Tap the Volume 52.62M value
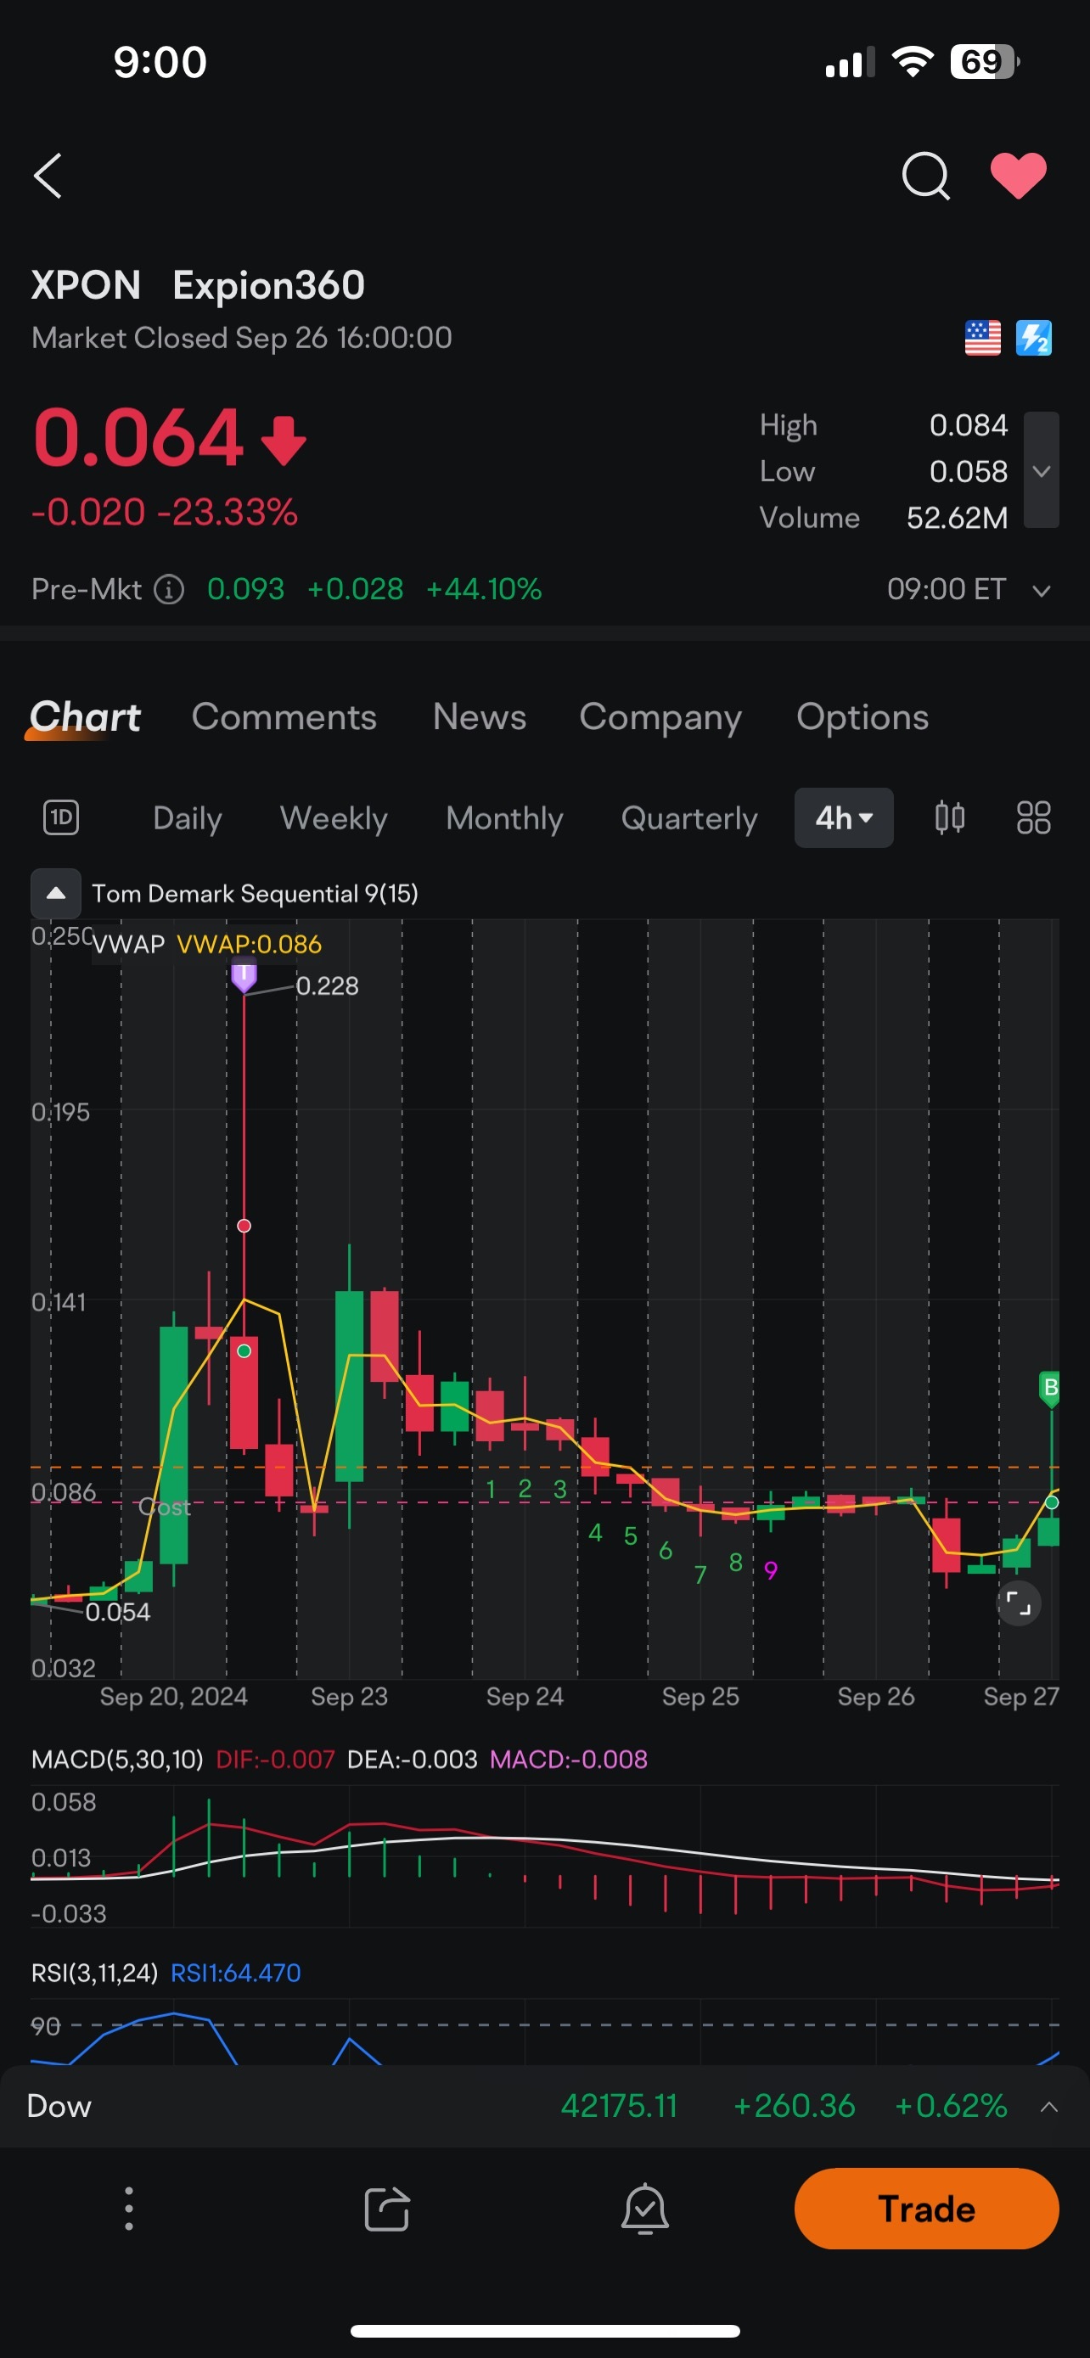Screen dimensions: 1090x2358 [x=957, y=518]
